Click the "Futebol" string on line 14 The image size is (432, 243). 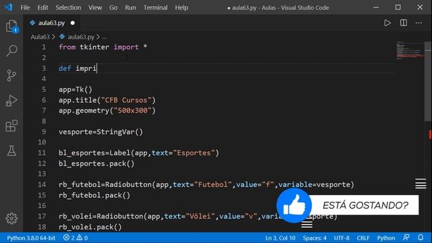213,184
